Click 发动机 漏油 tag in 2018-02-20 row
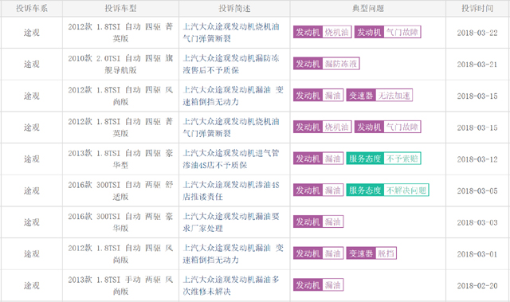 pos(318,285)
